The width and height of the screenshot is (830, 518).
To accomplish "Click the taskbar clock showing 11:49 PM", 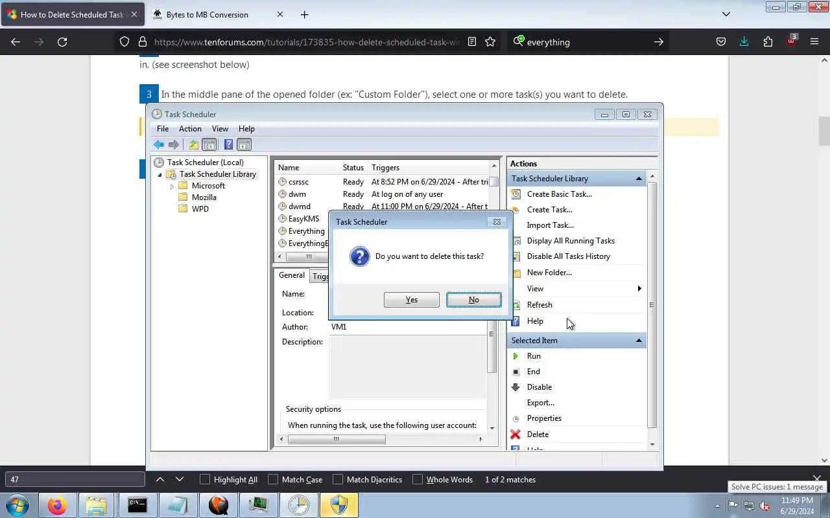I will (x=797, y=506).
